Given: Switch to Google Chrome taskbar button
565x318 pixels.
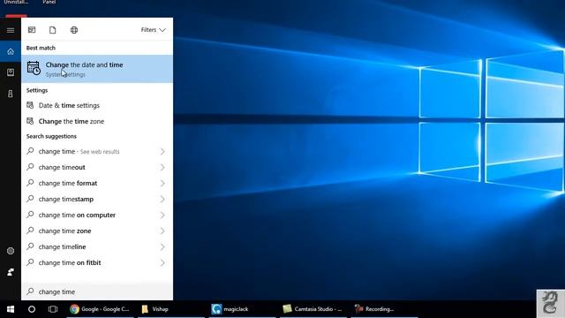Looking at the screenshot, I should (x=100, y=309).
